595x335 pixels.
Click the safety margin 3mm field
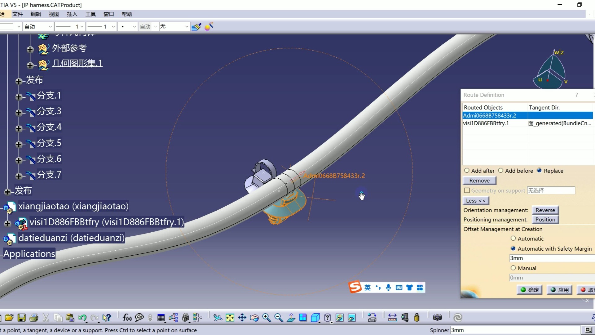click(552, 258)
